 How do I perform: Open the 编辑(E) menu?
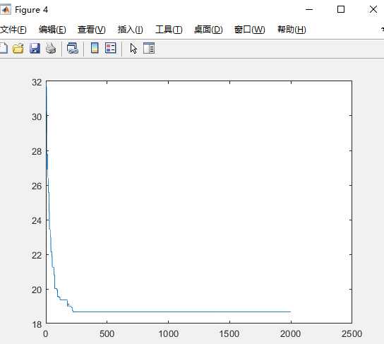52,30
